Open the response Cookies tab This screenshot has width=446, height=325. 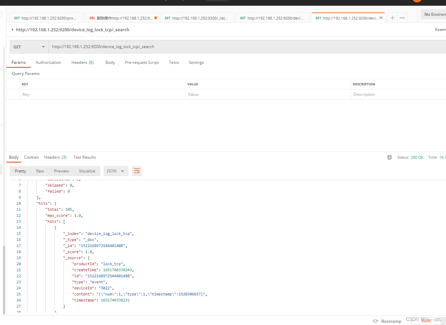click(x=31, y=157)
